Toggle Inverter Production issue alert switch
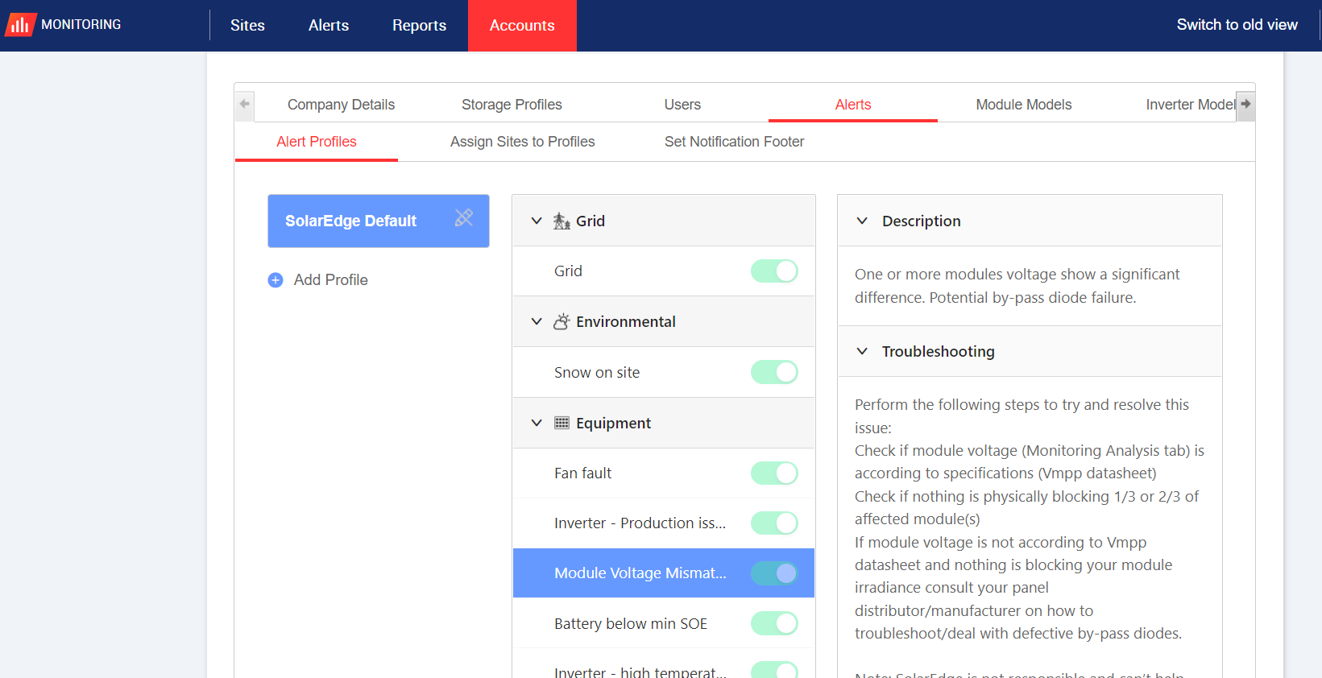Viewport: 1322px width, 678px height. [x=774, y=523]
